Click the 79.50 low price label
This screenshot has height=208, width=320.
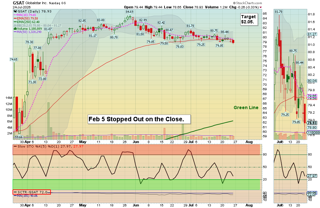164,43
